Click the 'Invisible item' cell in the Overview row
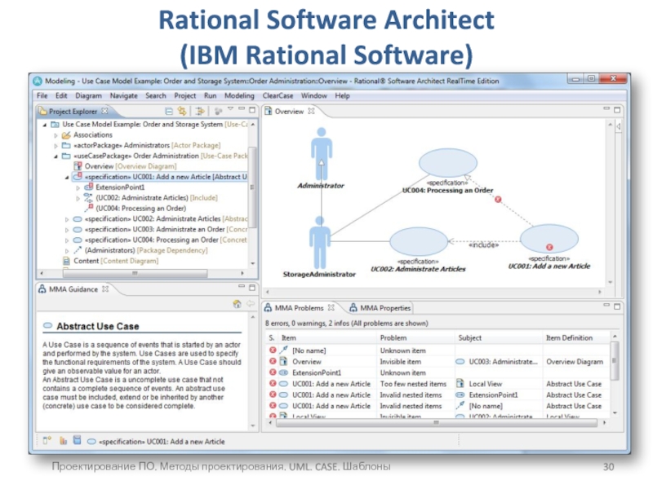This screenshot has height=489, width=653. (x=400, y=362)
